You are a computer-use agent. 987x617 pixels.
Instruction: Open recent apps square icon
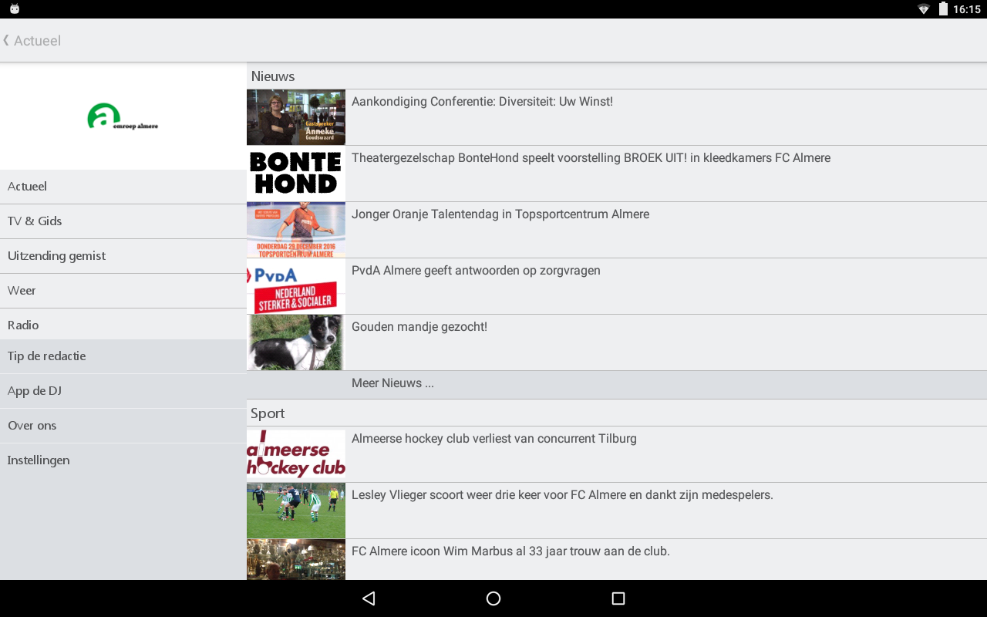point(618,598)
